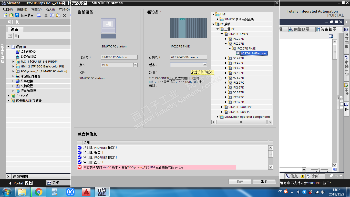Expand the SINUMERIK operator components folder

tap(218, 117)
